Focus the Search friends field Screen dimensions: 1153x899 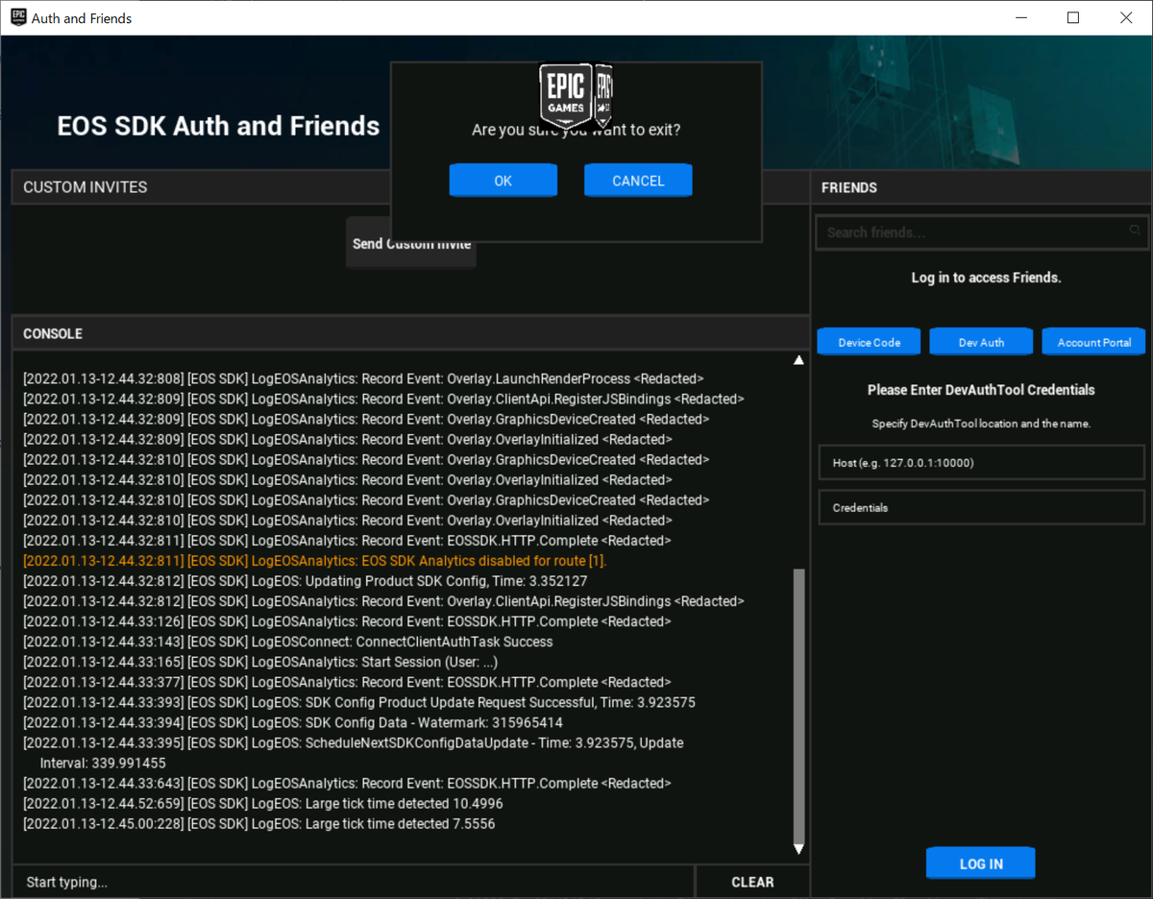pos(980,232)
